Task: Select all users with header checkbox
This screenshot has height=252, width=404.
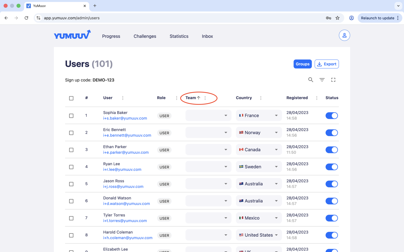Action: [x=71, y=98]
